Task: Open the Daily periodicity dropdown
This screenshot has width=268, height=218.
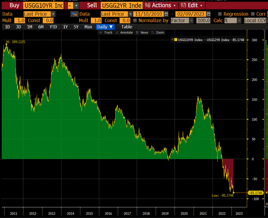Action: click(105, 27)
